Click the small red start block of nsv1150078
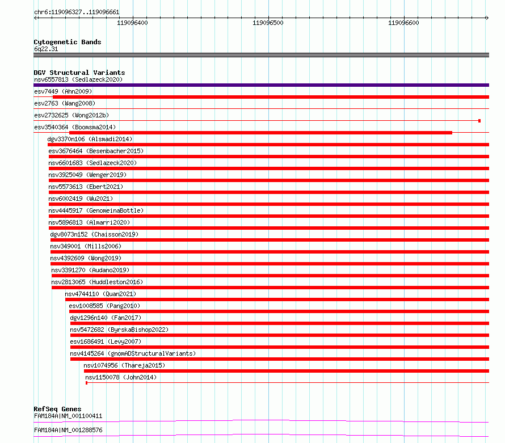505x443 pixels. [87, 383]
